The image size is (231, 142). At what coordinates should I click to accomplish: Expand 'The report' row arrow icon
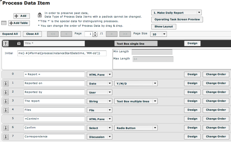point(6,101)
